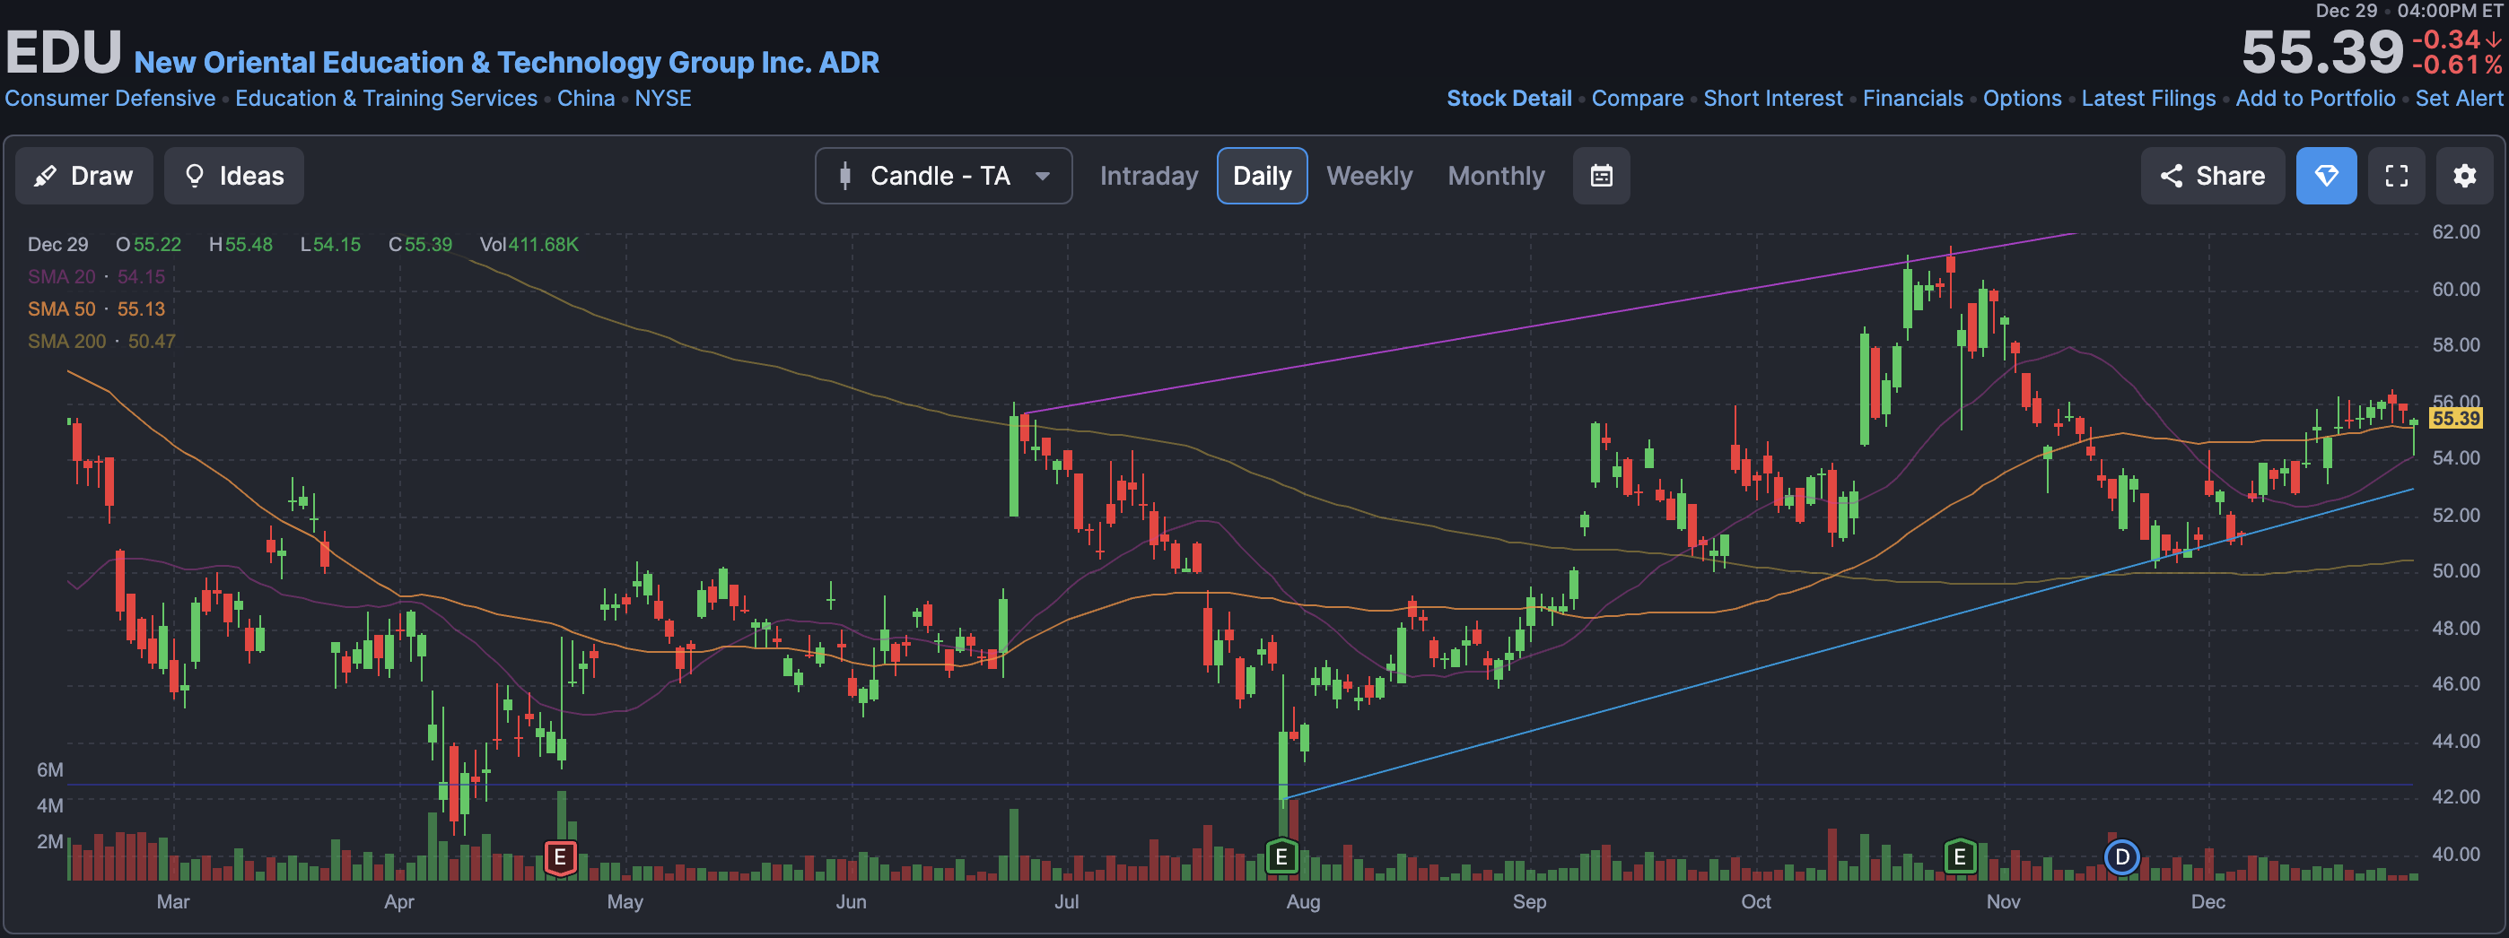The width and height of the screenshot is (2509, 938).
Task: Click Add to Portfolio
Action: point(2315,99)
